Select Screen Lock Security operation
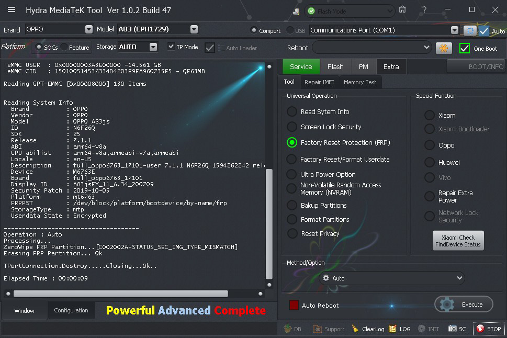 click(x=291, y=127)
